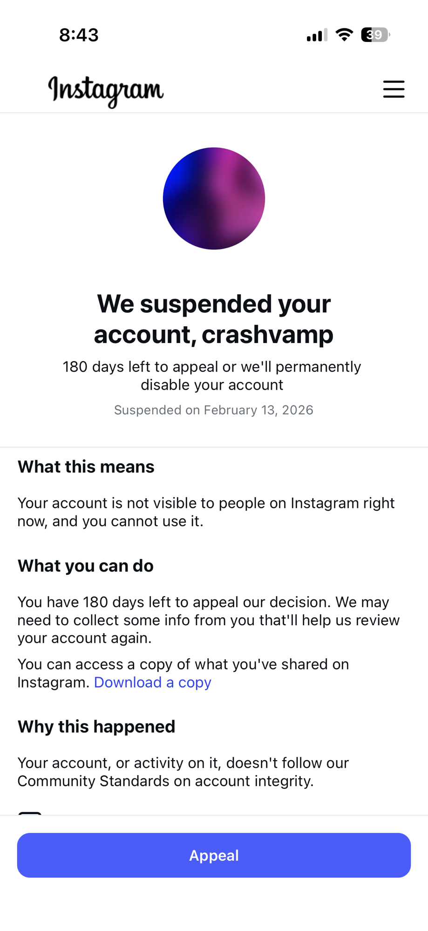Tap the Why this happened heading
This screenshot has height=931, width=428.
[96, 727]
